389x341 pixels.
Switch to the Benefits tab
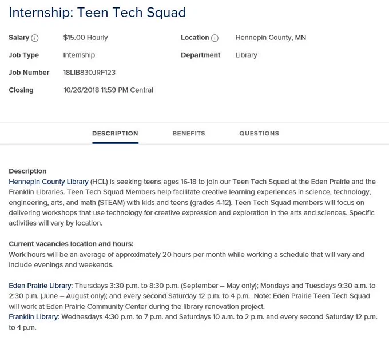(x=189, y=133)
